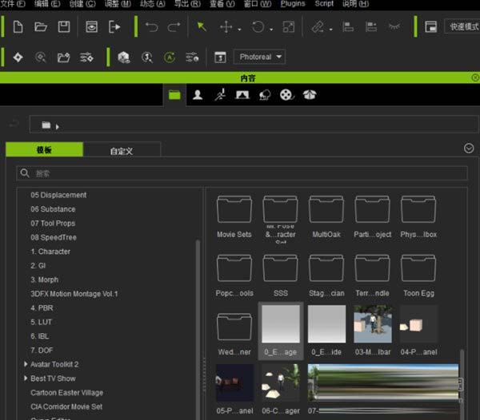Click the New Project file icon
Image resolution: width=480 pixels, height=420 pixels.
18,27
